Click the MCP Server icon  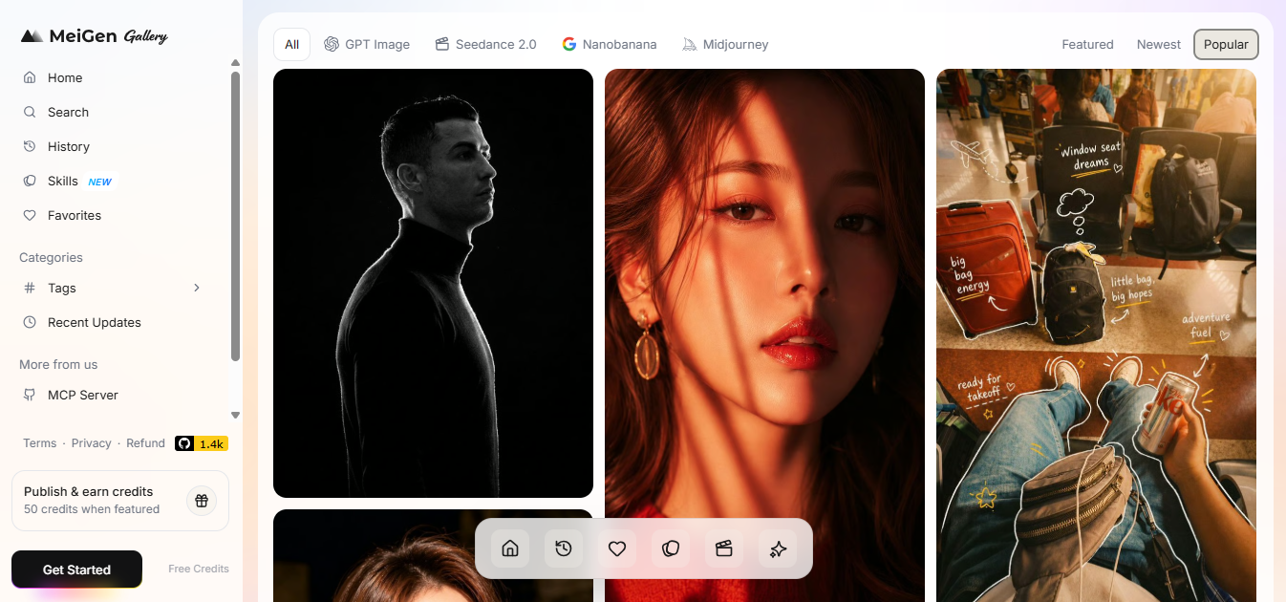[x=30, y=395]
